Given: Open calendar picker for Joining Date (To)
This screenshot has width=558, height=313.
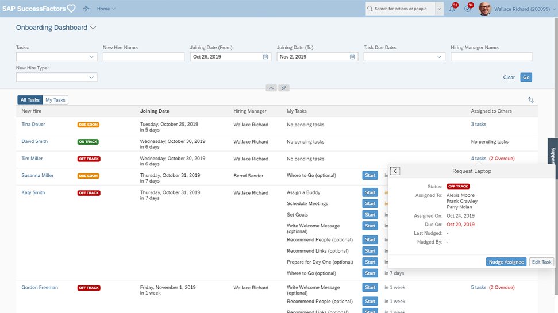Looking at the screenshot, I should click(352, 57).
